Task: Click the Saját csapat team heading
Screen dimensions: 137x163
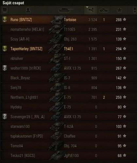Action: (13, 3)
